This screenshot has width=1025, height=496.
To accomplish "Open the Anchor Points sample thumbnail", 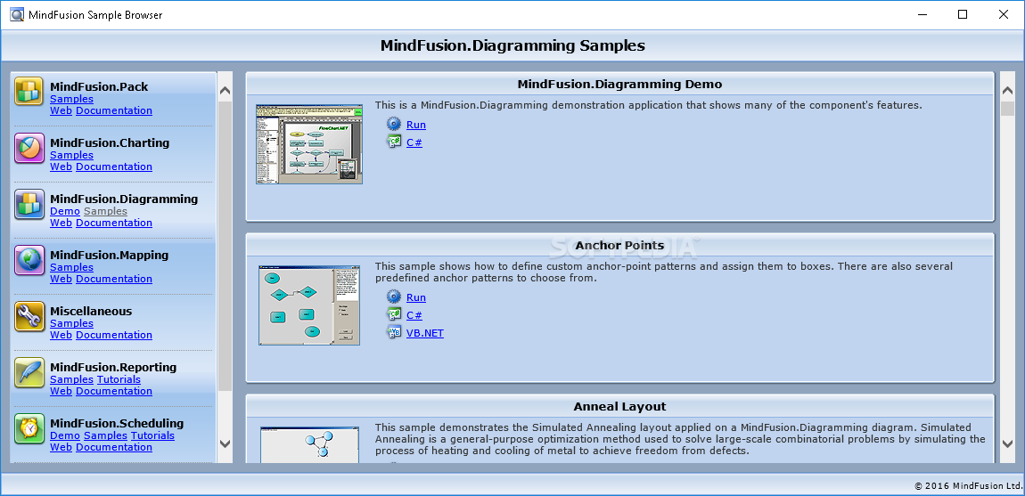I will [309, 305].
